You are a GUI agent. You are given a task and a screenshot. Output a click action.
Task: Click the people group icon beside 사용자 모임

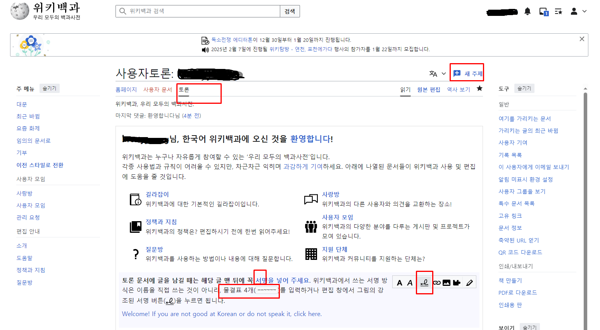[x=311, y=227]
